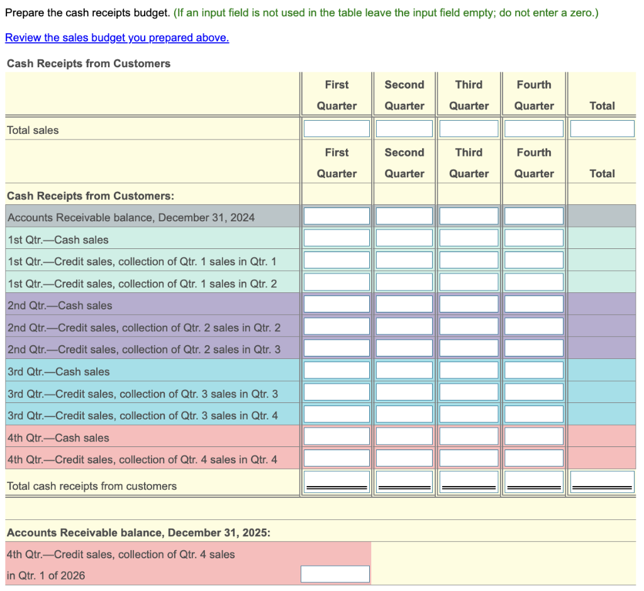Image resolution: width=644 pixels, height=591 pixels.
Task: Click Total sales Total column input field
Action: point(602,128)
